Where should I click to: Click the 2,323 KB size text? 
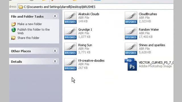pyautogui.click(x=145, y=21)
